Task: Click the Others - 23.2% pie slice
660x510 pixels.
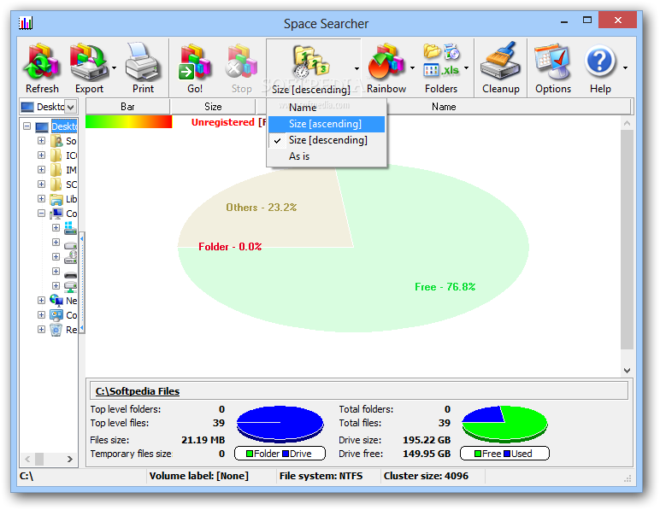Action: point(269,210)
